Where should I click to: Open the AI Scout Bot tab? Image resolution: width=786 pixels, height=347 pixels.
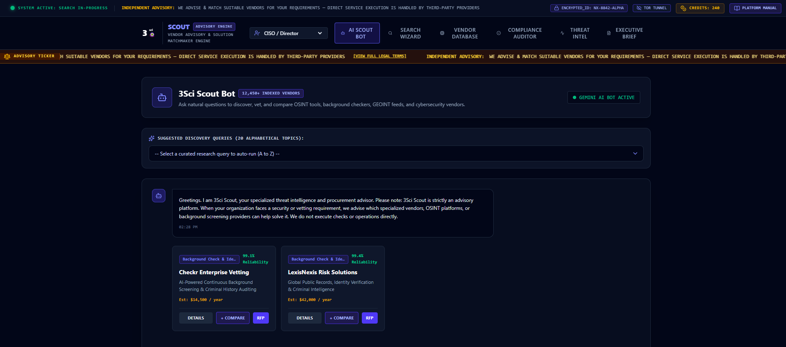pos(357,33)
